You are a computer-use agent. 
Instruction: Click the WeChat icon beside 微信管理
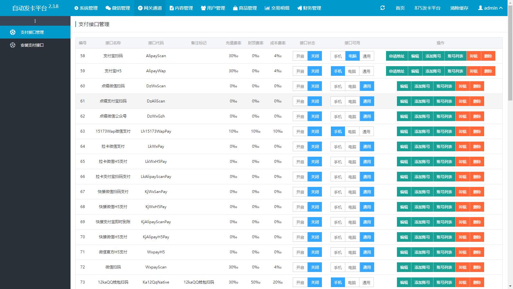click(108, 8)
